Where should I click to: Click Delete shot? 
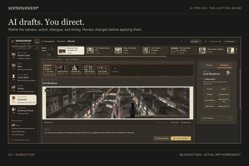pos(186,122)
